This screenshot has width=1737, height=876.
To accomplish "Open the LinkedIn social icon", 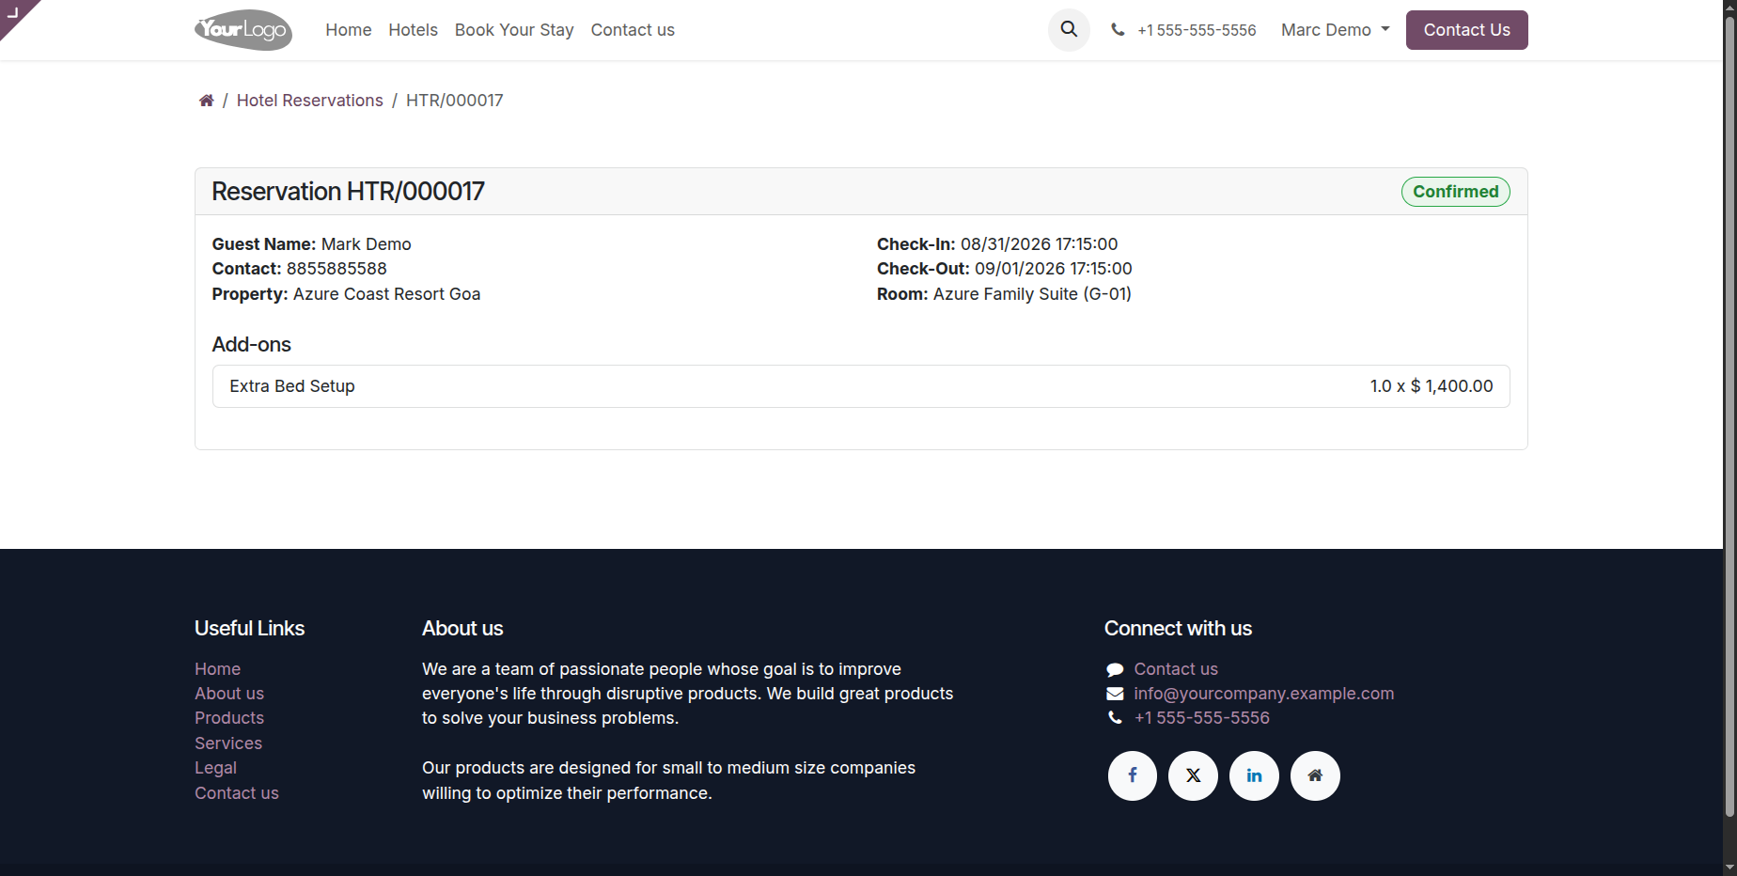I will coord(1254,775).
